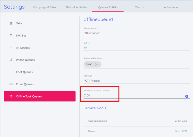
Task: Click the All Queues arrows icon
Action: (11, 48)
